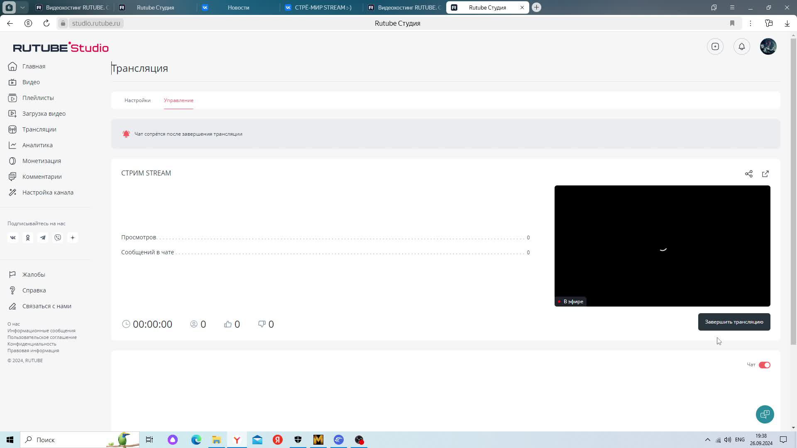Open the notifications bell
This screenshot has width=797, height=448.
tap(742, 46)
